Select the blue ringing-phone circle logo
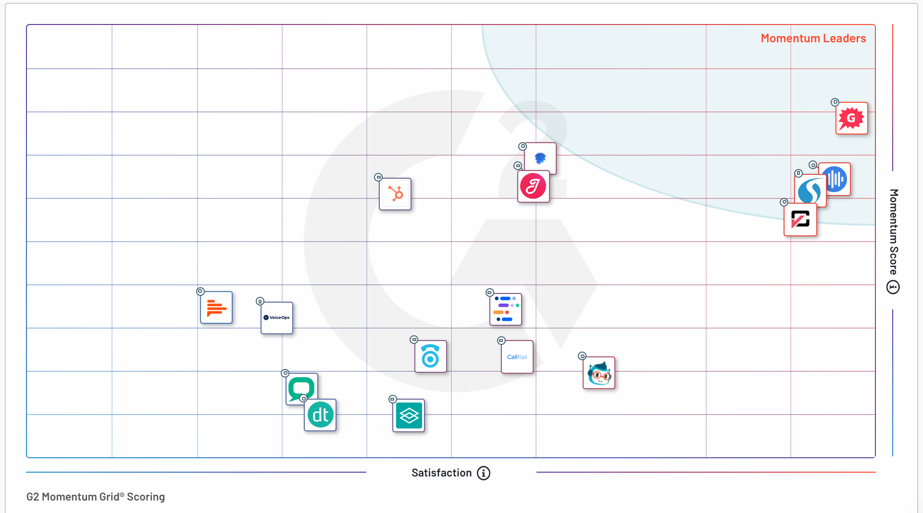 431,356
